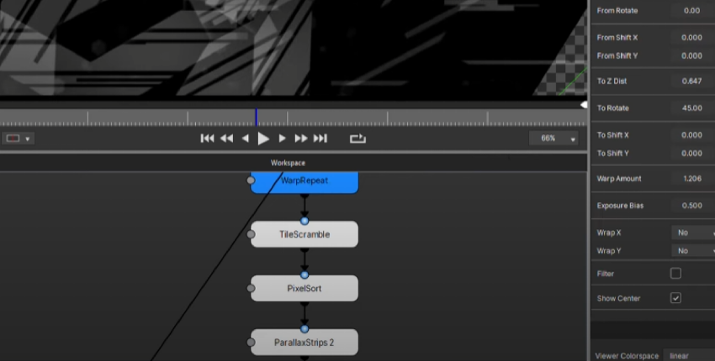Click the ParallaxStrips 2 input port dot

pos(305,329)
